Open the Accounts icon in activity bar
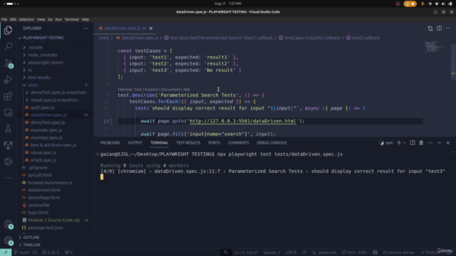The height and width of the screenshot is (256, 456). pyautogui.click(x=8, y=224)
